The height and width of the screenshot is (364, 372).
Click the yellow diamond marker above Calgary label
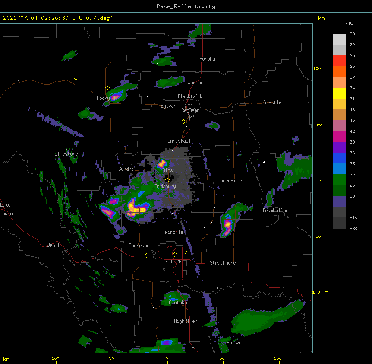[175, 255]
